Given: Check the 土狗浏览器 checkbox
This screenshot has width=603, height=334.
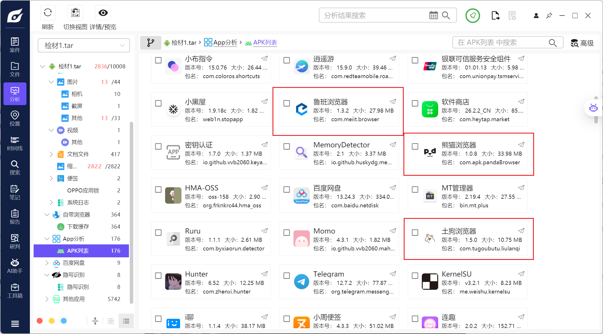Looking at the screenshot, I should pos(415,233).
